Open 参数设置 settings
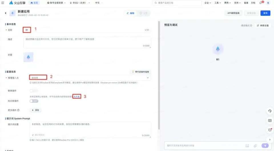 263,25
